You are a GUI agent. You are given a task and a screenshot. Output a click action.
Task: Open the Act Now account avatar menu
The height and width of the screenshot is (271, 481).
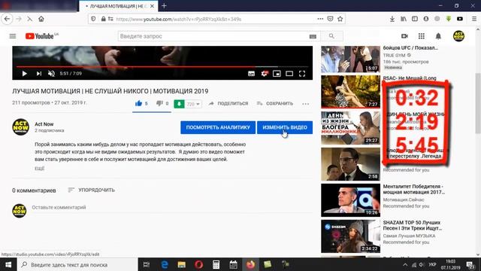tap(458, 36)
